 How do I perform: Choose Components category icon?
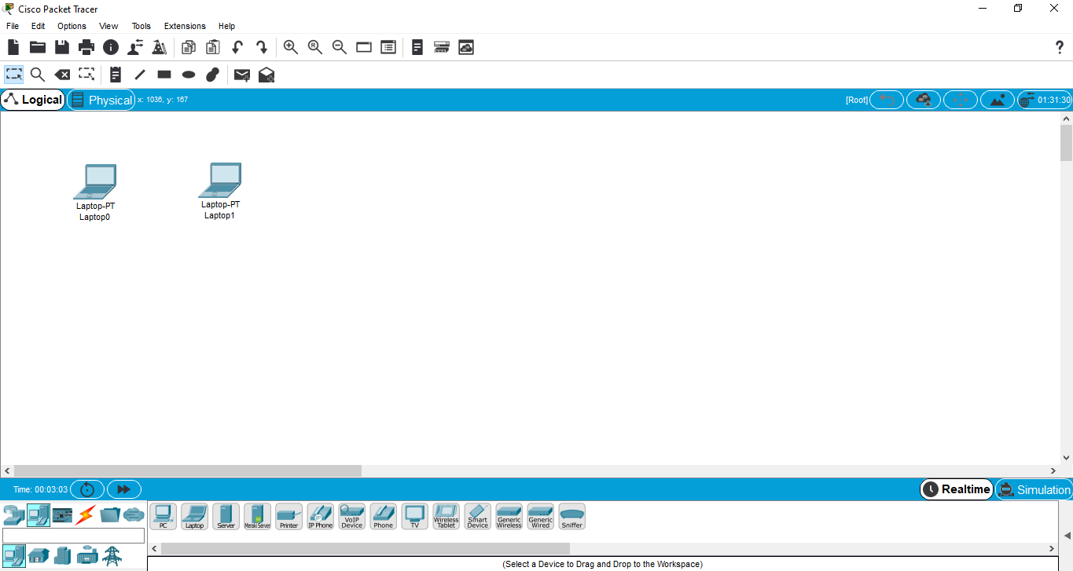62,515
